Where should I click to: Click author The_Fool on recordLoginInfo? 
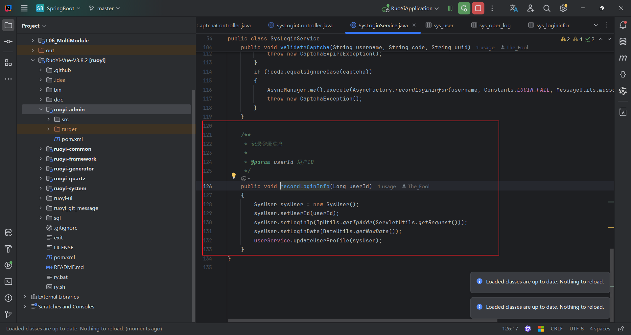[416, 187]
